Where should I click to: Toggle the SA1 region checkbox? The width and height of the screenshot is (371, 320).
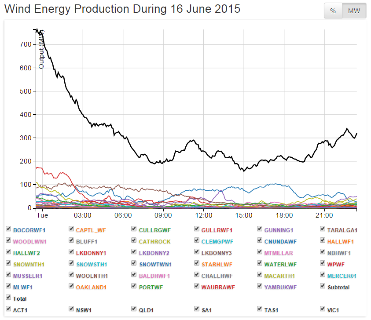pos(197,309)
